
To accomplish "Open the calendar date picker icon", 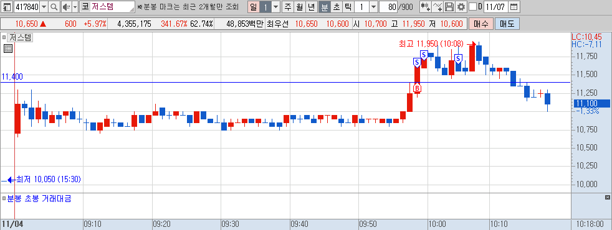I will tap(514, 7).
